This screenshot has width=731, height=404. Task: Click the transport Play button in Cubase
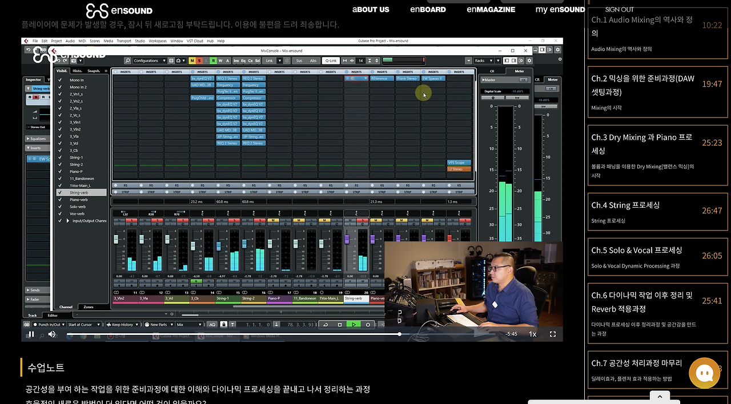pyautogui.click(x=354, y=325)
